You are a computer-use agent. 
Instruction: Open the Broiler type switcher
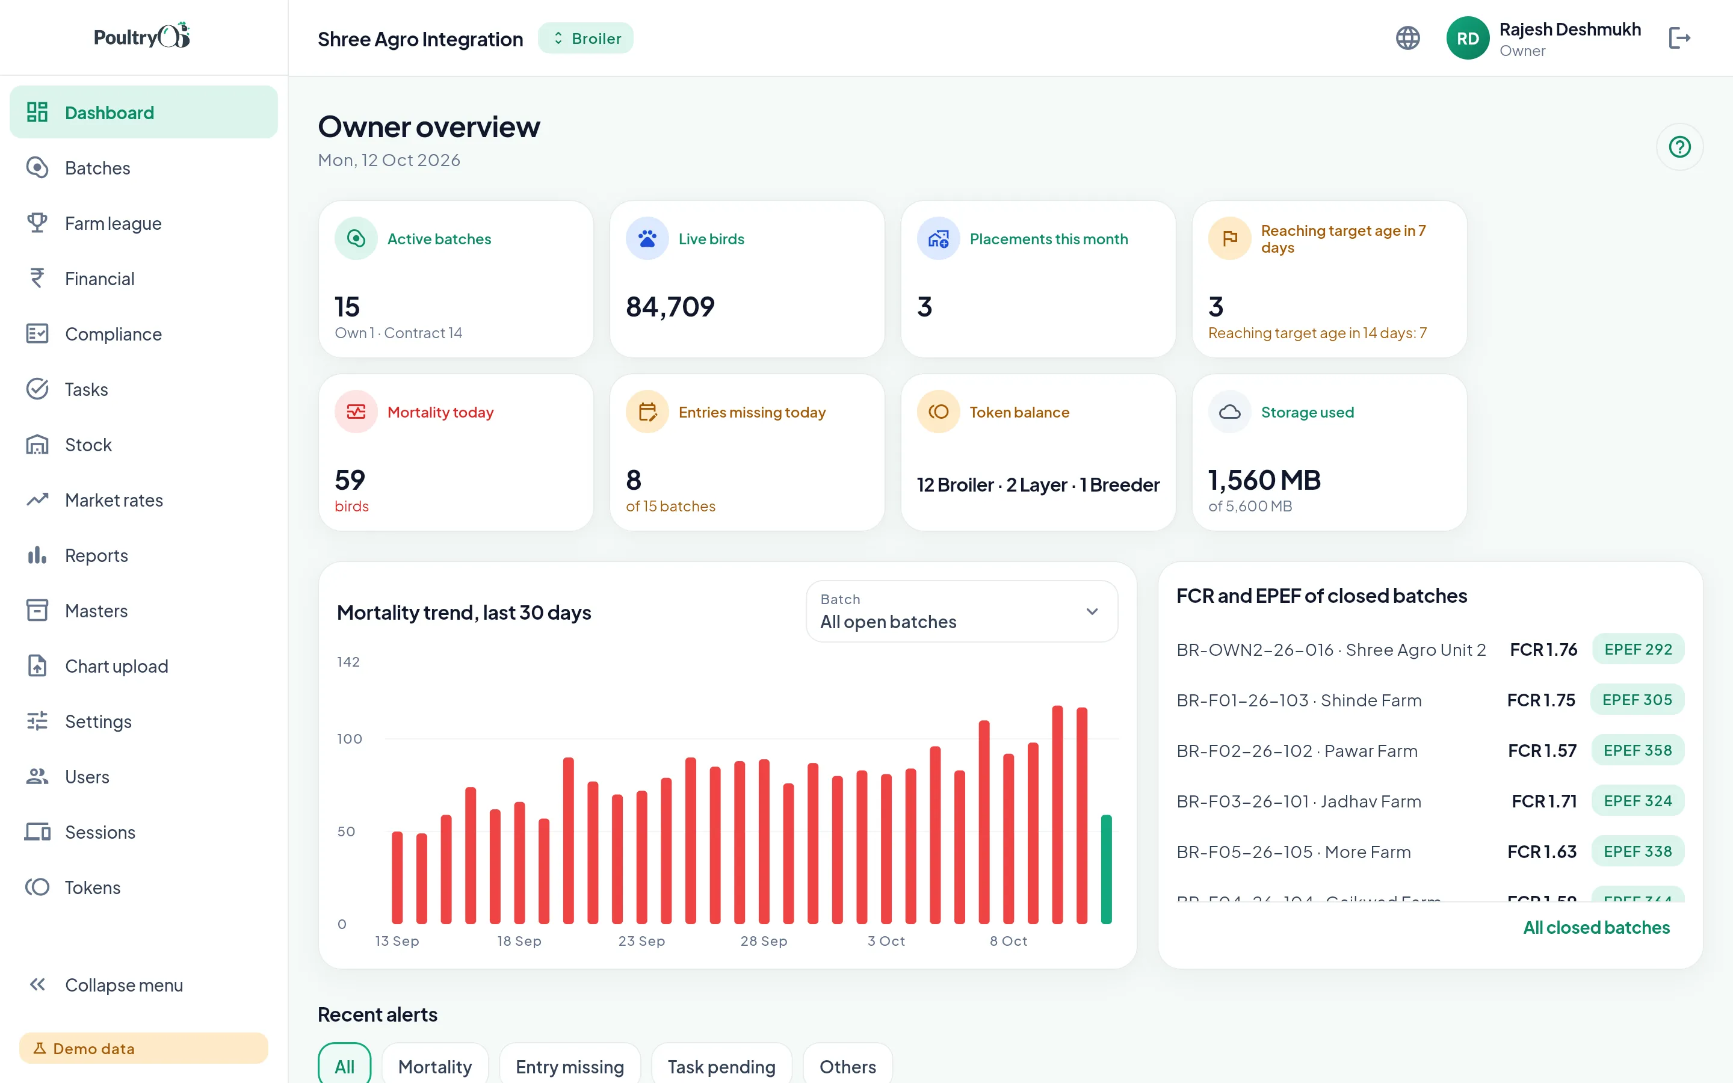(x=585, y=38)
